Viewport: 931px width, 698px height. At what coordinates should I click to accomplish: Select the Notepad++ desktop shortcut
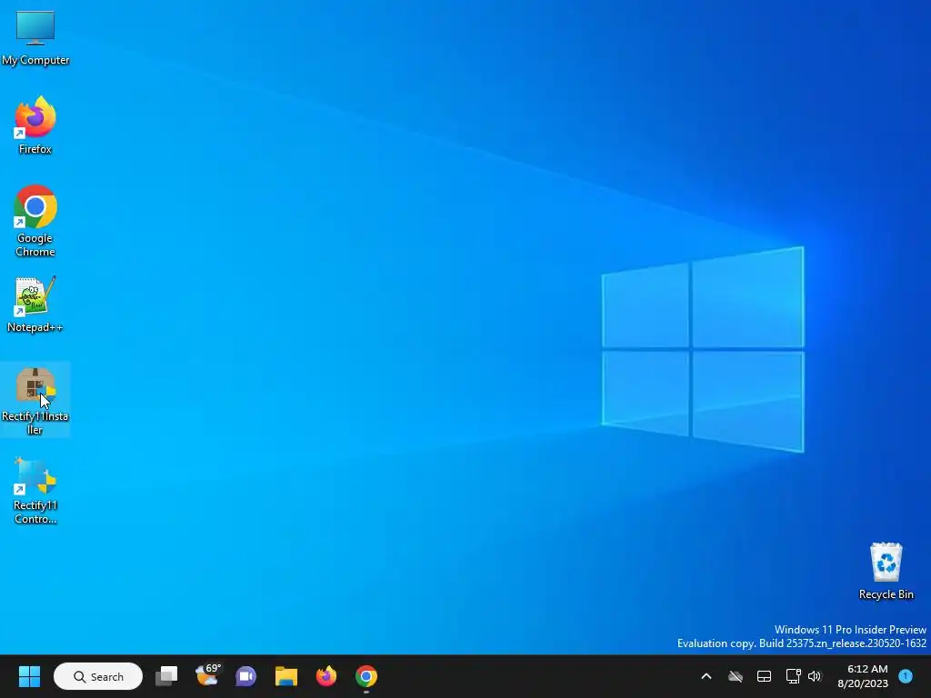[35, 304]
